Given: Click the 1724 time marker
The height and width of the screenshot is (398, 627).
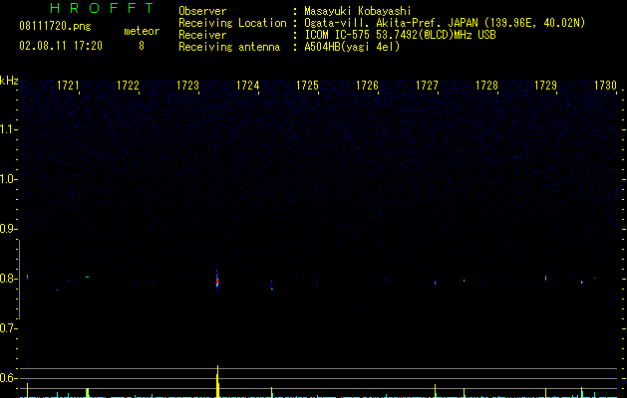Looking at the screenshot, I should click(x=247, y=86).
